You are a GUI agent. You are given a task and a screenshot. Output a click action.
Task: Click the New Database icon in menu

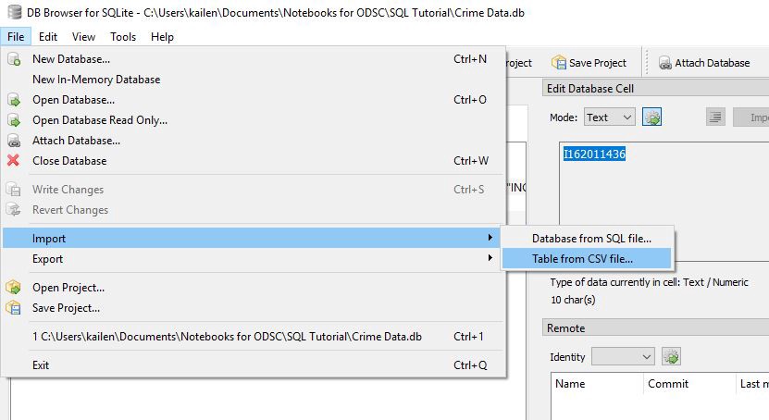[14, 59]
